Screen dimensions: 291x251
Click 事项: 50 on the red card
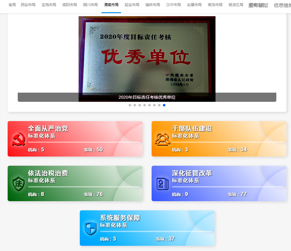point(93,149)
